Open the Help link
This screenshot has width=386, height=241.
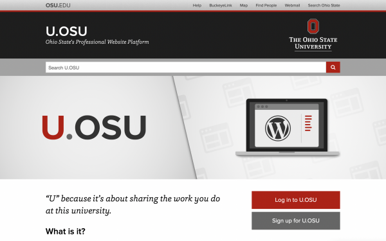[197, 5]
